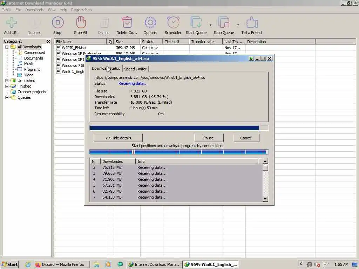359x269 pixels.
Task: Sort by the Size column header
Action: click(x=127, y=42)
